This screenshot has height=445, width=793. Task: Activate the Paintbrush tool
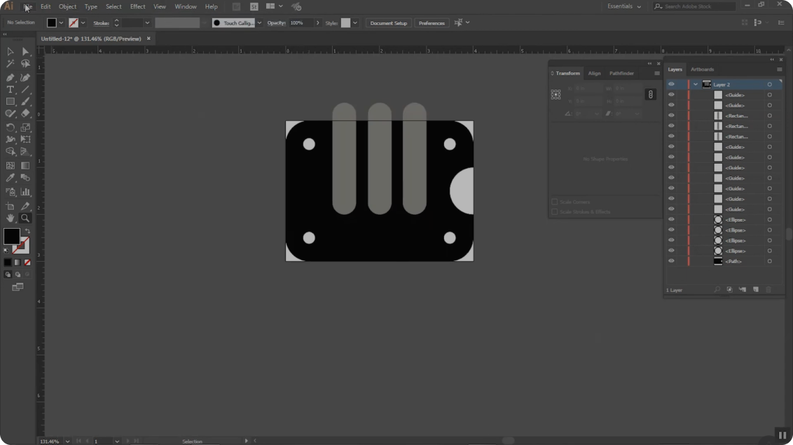pyautogui.click(x=25, y=101)
